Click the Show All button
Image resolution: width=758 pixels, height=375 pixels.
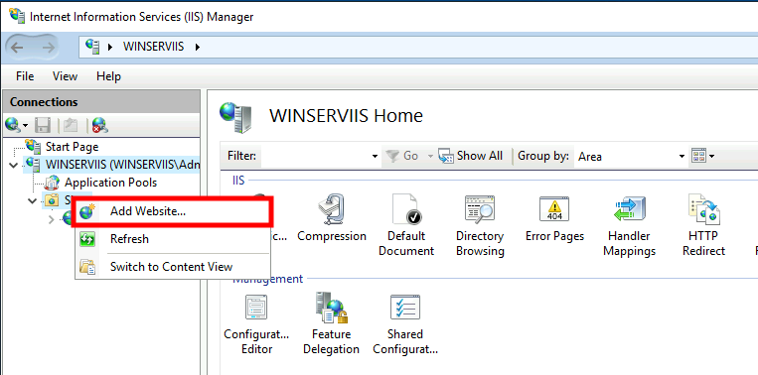(471, 156)
